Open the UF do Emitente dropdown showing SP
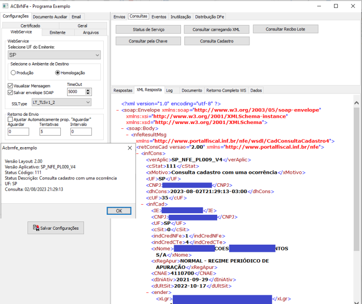This screenshot has height=304, width=362. click(x=54, y=55)
